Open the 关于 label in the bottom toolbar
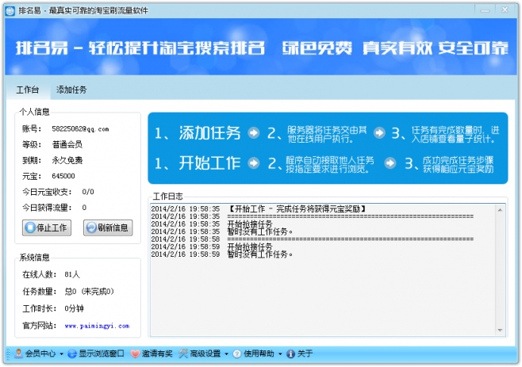Viewport: 522px width, 367px height. coord(305,354)
